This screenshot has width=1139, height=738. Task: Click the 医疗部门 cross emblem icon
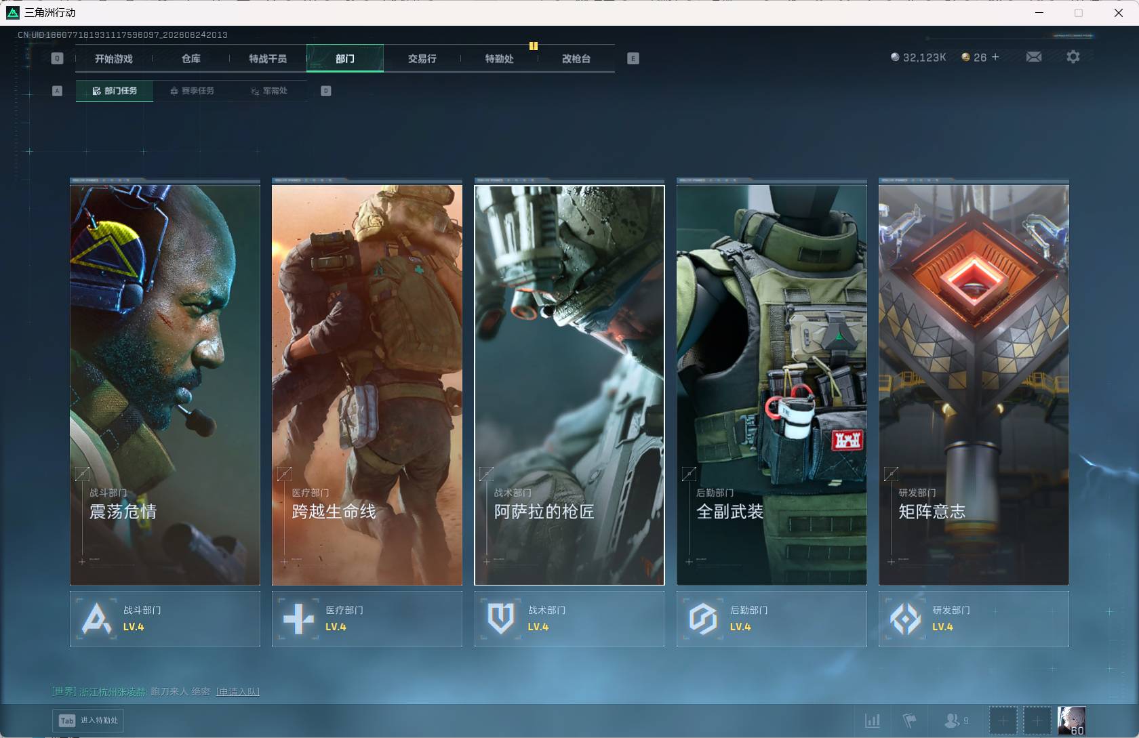pos(298,618)
